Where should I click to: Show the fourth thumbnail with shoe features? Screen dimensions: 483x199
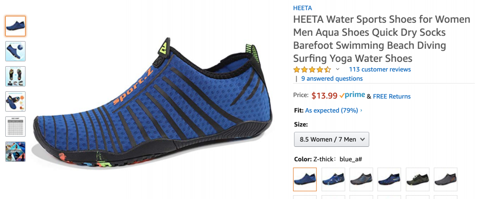[x=15, y=101]
